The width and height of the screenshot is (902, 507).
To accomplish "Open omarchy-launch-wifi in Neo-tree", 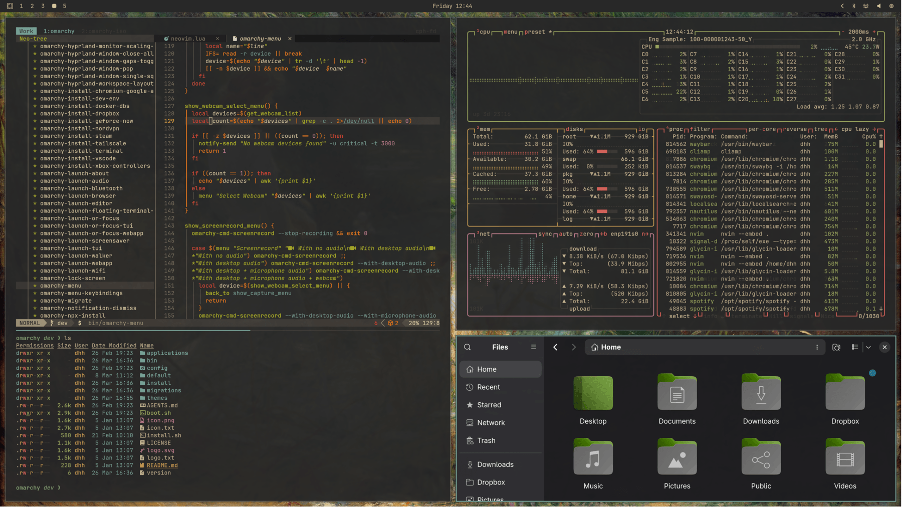I will [73, 271].
